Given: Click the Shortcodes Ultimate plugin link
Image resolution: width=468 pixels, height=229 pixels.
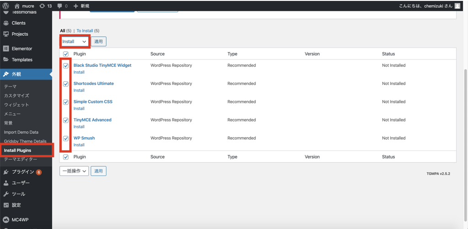Looking at the screenshot, I should [x=94, y=84].
